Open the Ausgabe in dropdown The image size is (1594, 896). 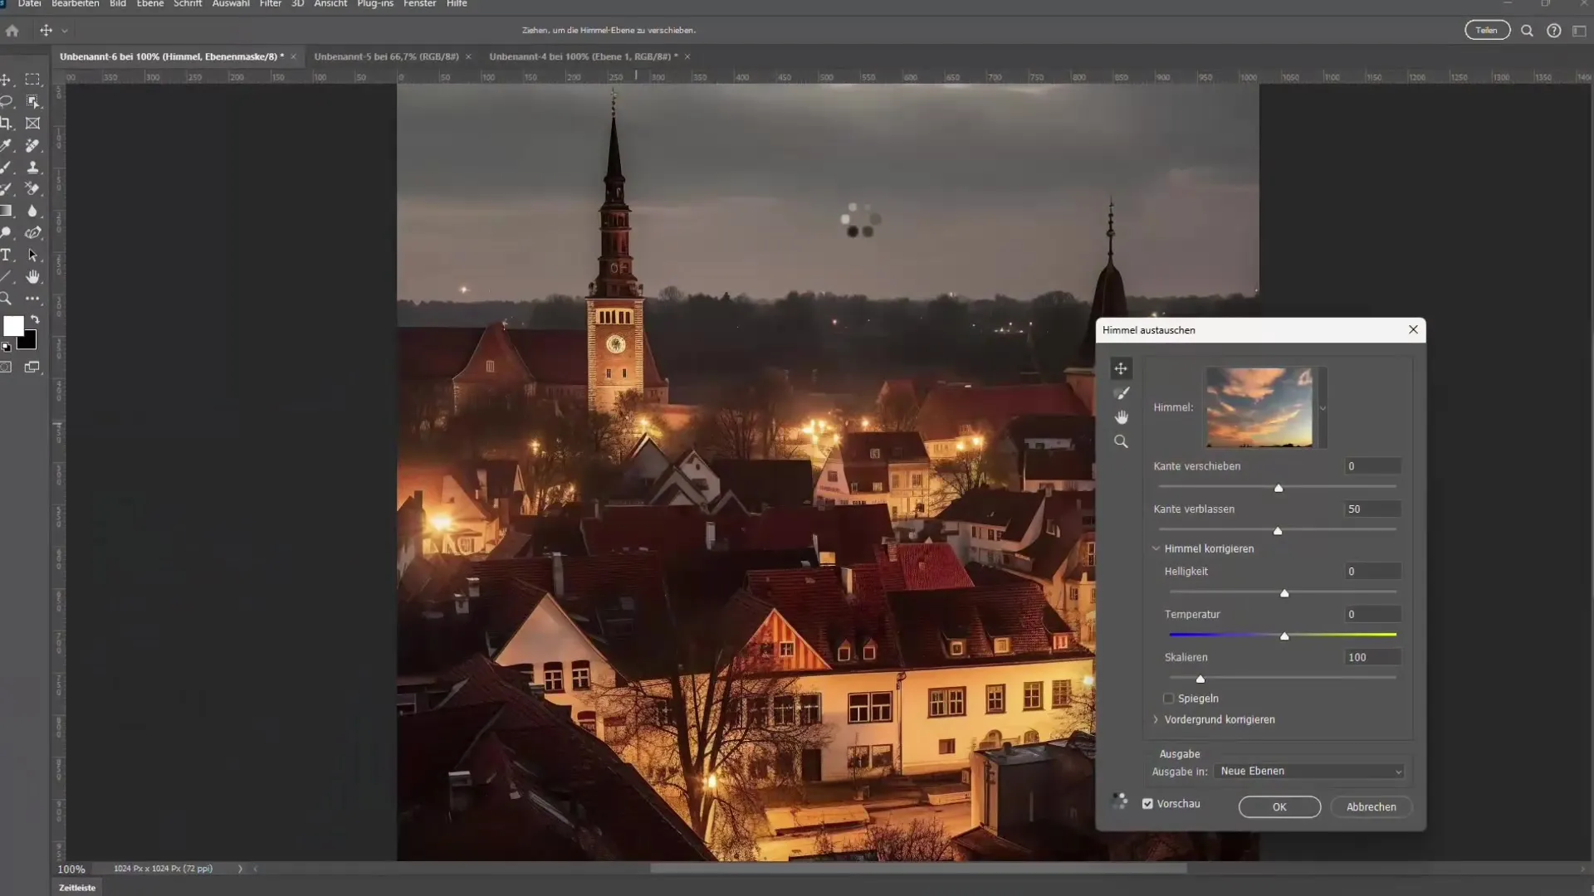1309,772
